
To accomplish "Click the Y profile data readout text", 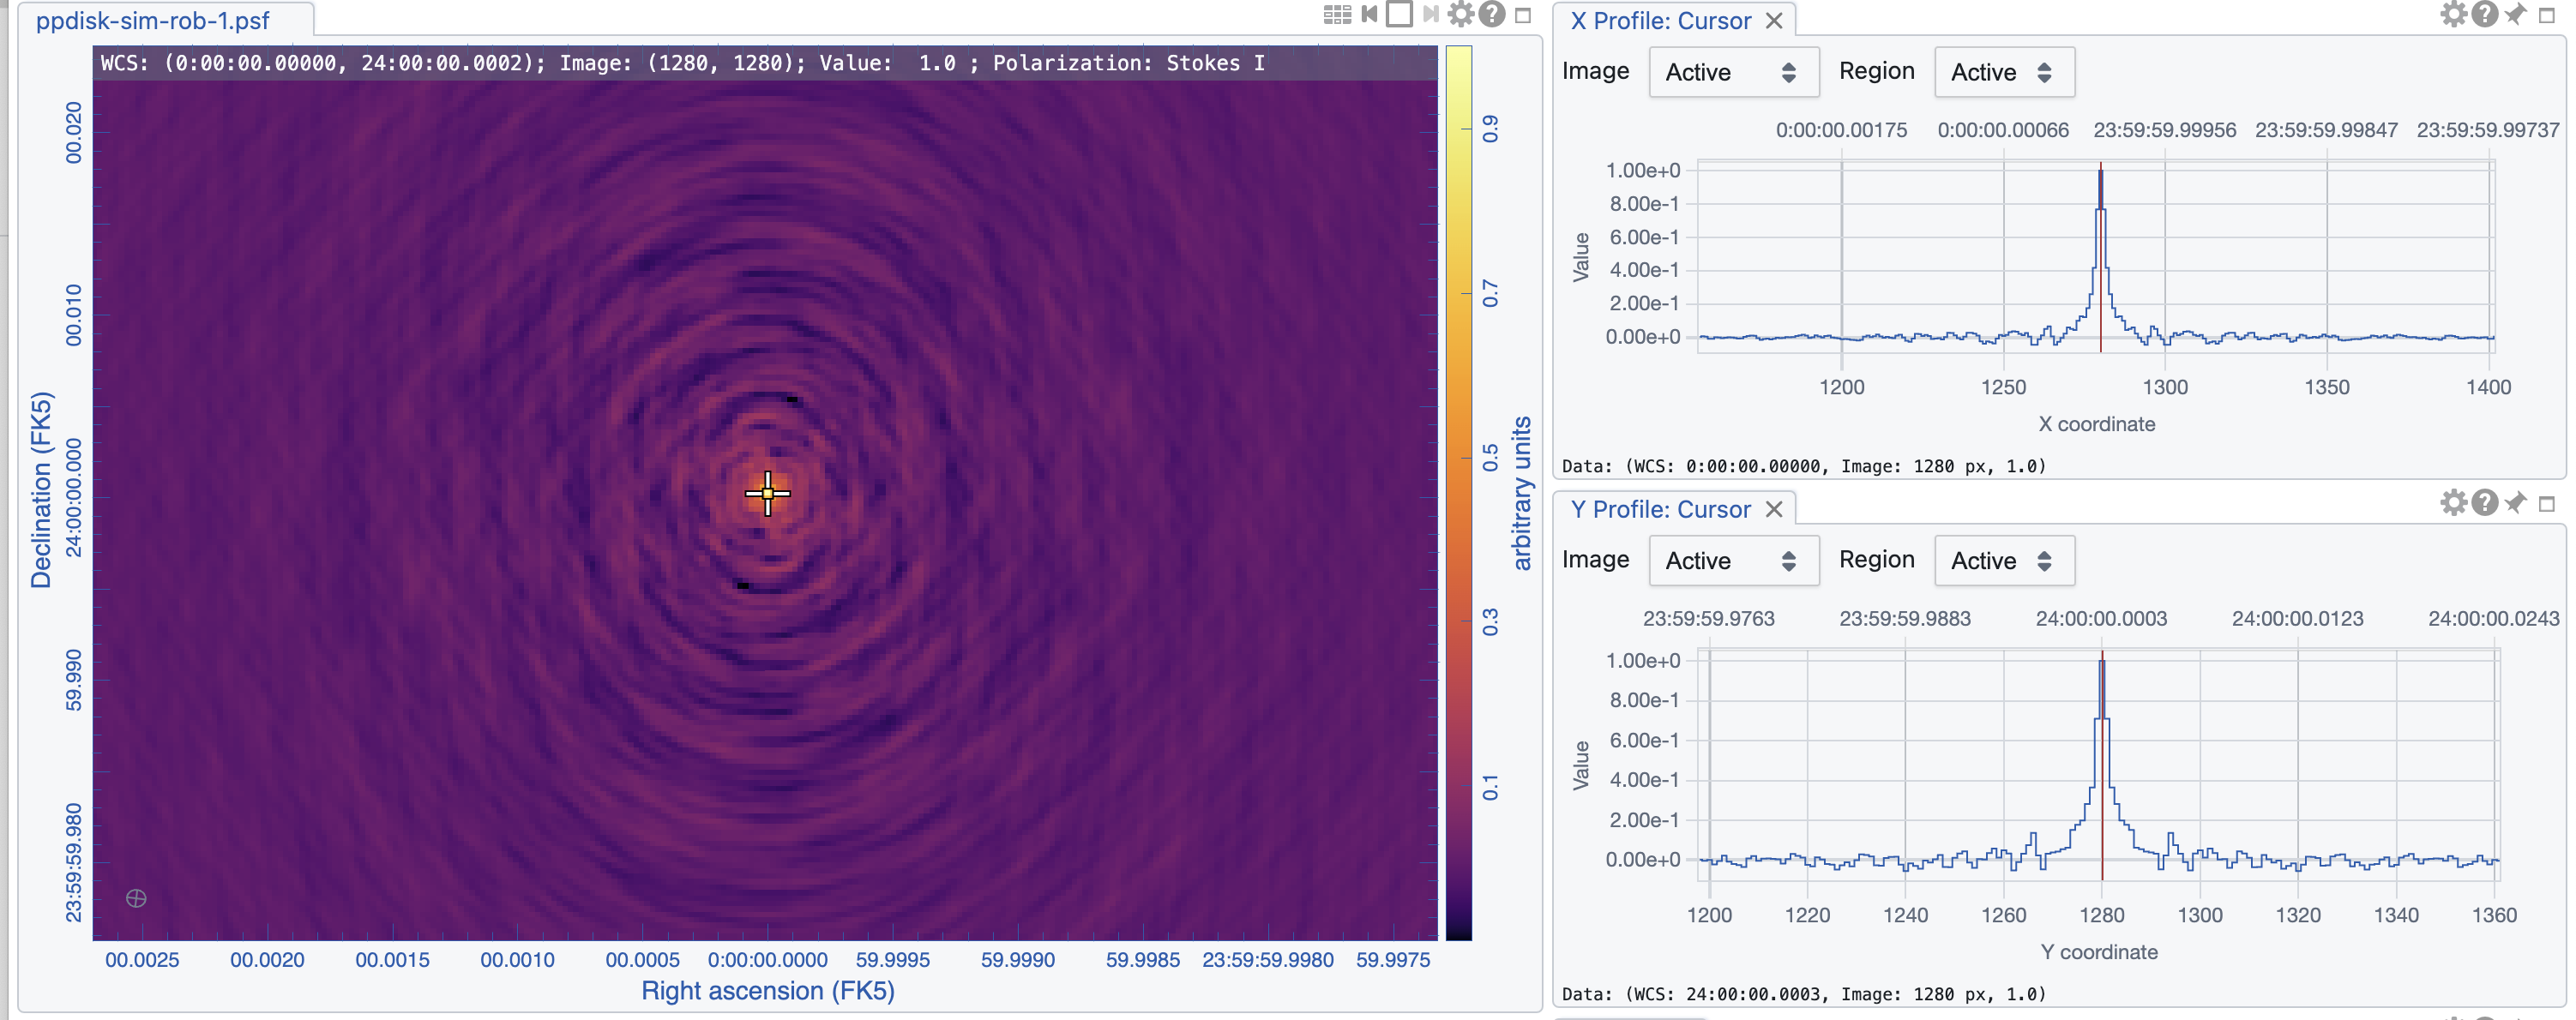I will (x=1804, y=994).
